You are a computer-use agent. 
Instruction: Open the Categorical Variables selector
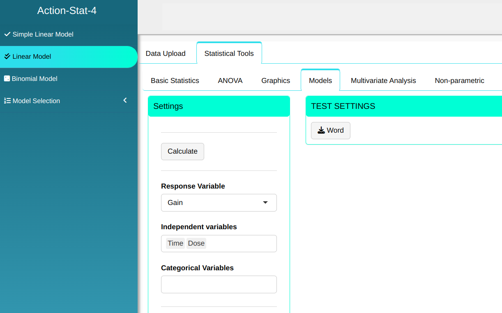coord(219,284)
